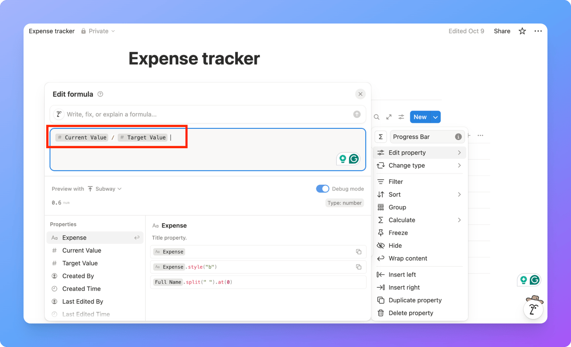Open the database view settings sliders icon
571x347 pixels.
tap(401, 117)
